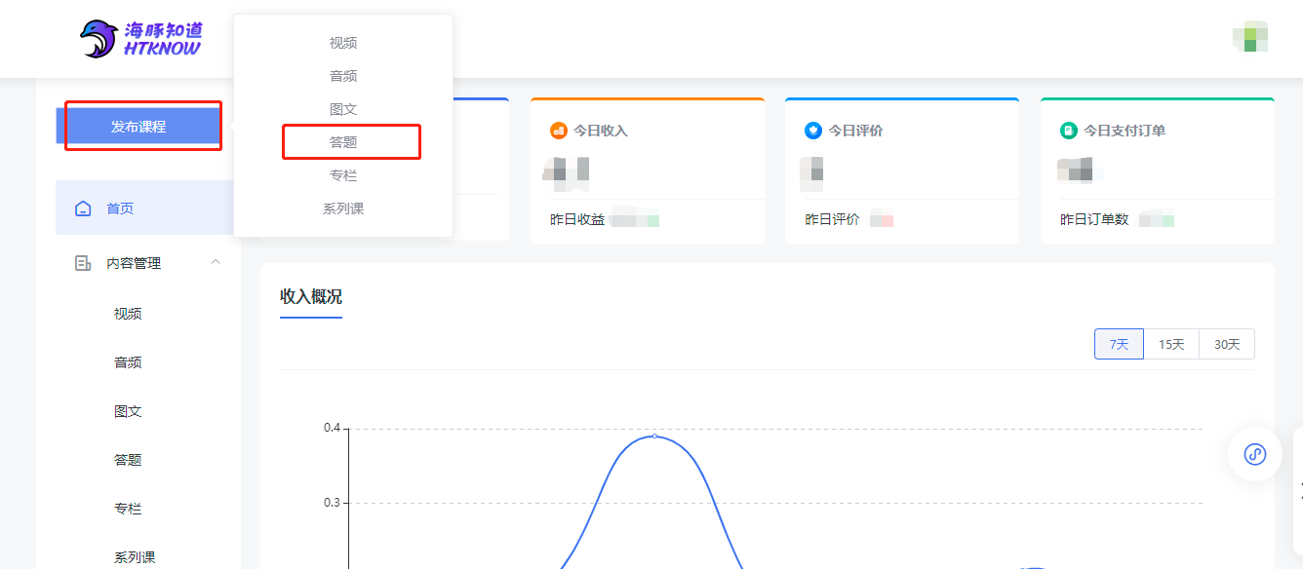1303x569 pixels.
Task: Choose 视频 from the publish dropdown
Action: (343, 43)
